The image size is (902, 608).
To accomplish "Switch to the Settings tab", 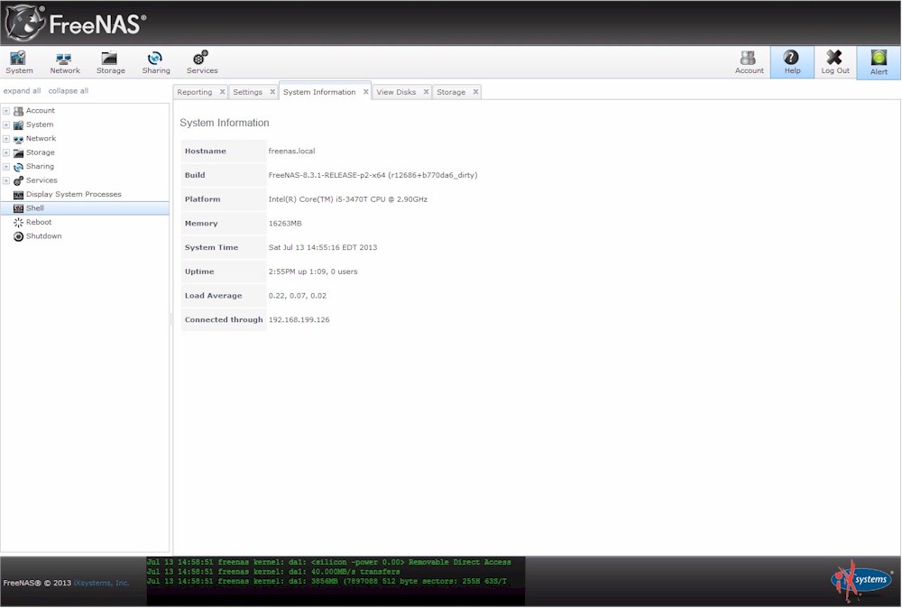I will pos(247,92).
